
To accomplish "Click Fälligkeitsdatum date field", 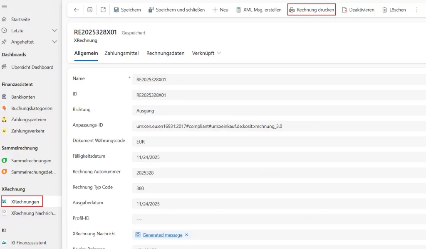I will 279,157.
